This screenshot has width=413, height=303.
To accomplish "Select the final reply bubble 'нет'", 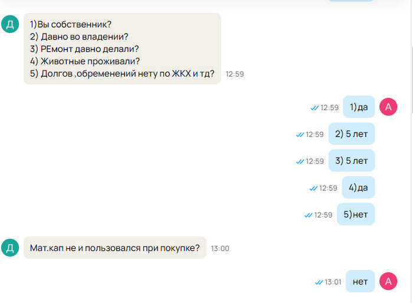I will point(360,281).
